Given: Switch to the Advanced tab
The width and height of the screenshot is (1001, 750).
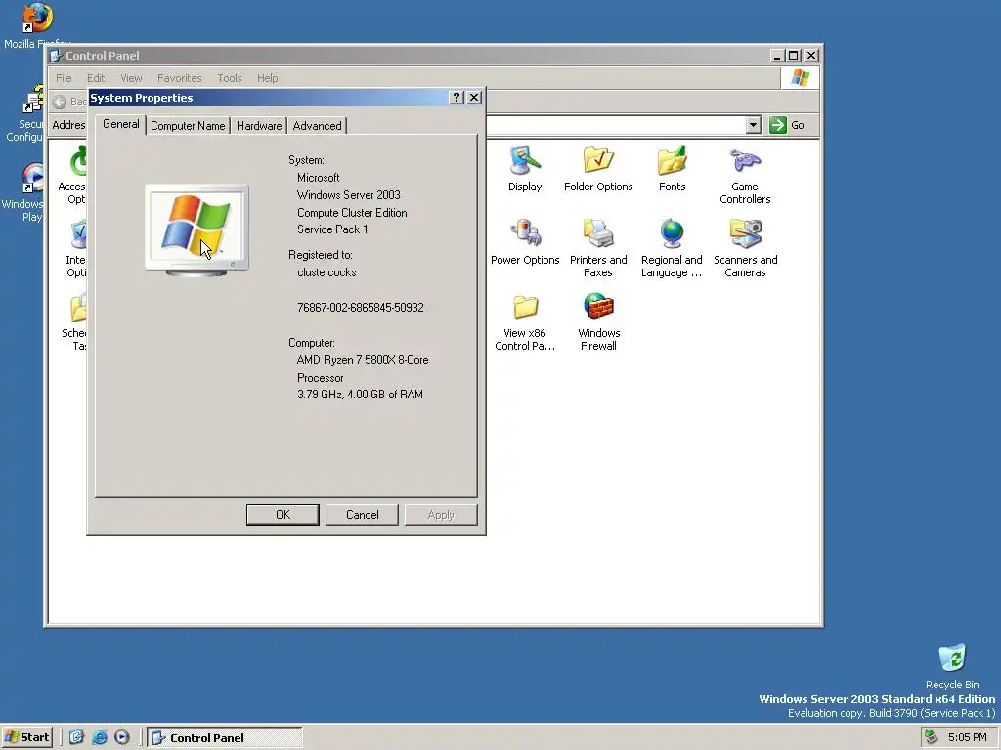Looking at the screenshot, I should click(x=318, y=126).
